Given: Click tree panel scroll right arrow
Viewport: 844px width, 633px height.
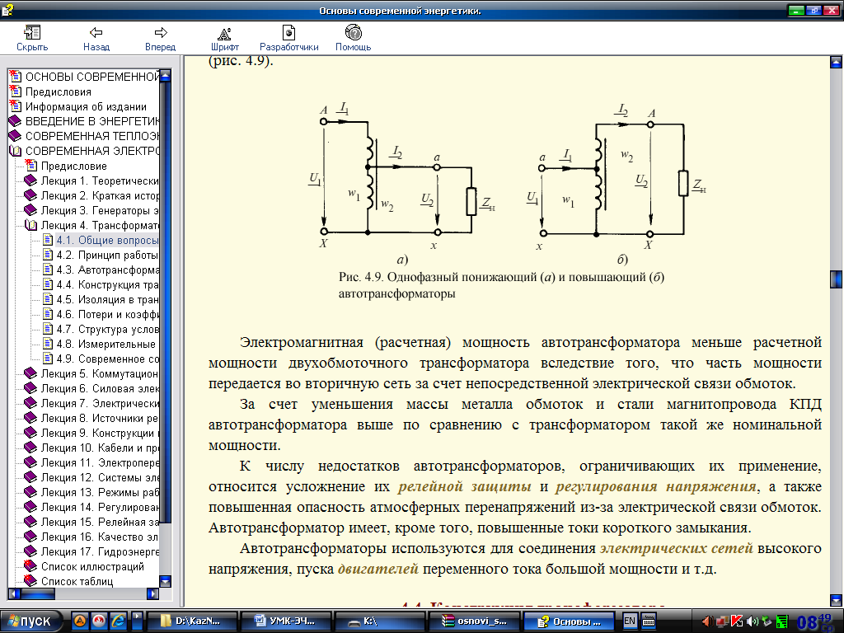Looking at the screenshot, I should [152, 593].
